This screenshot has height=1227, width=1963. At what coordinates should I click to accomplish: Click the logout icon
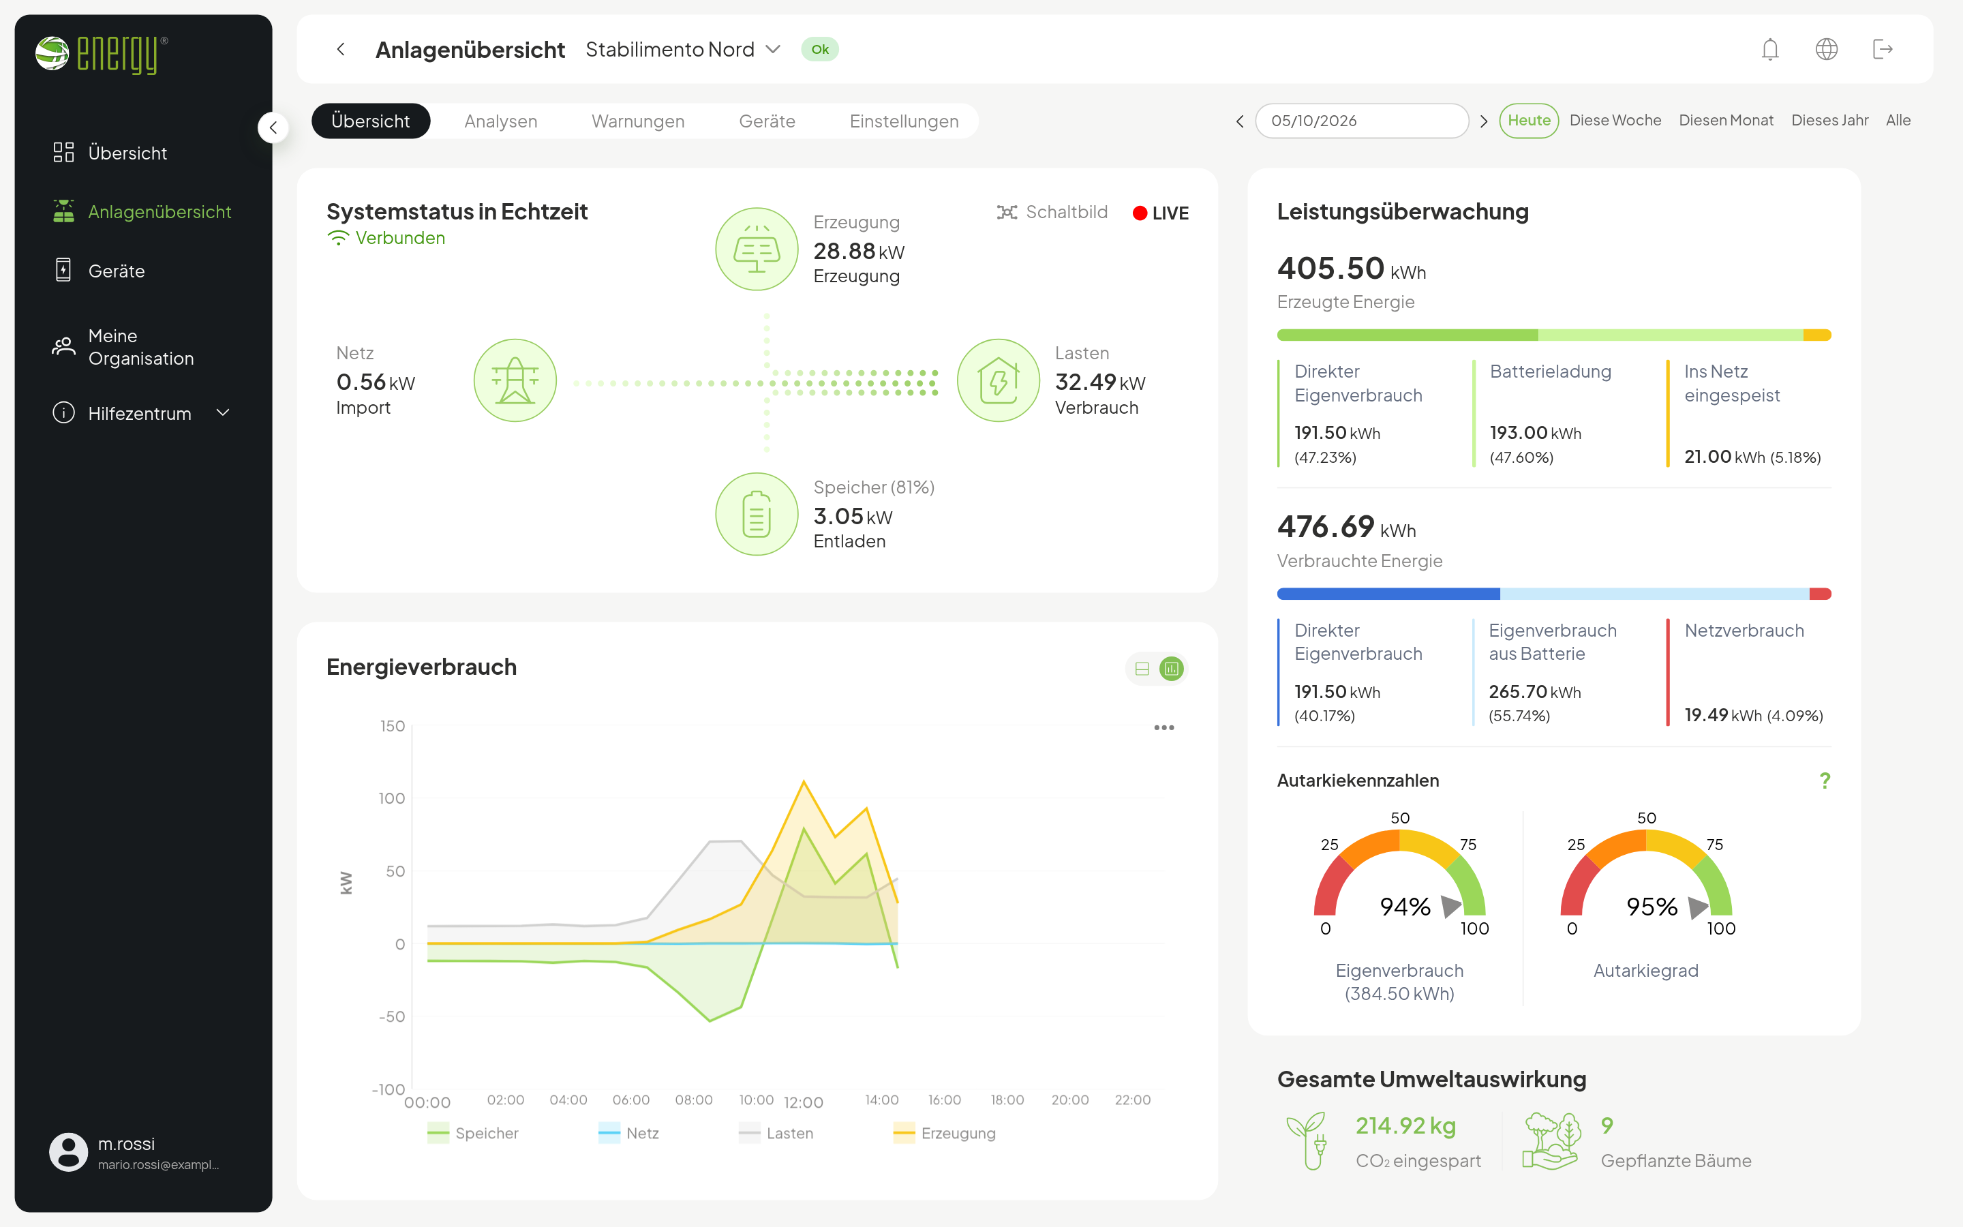coord(1883,50)
